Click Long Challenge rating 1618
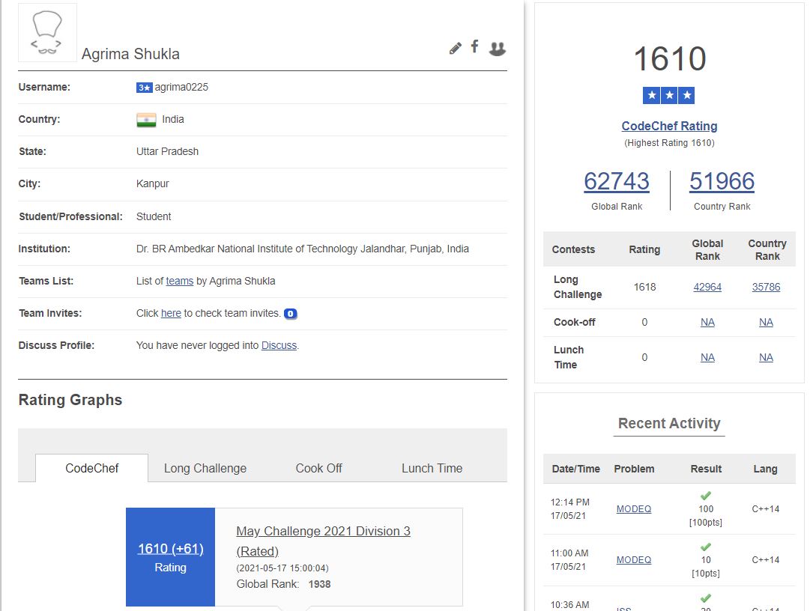Screen dimensions: 810x611 (644, 287)
